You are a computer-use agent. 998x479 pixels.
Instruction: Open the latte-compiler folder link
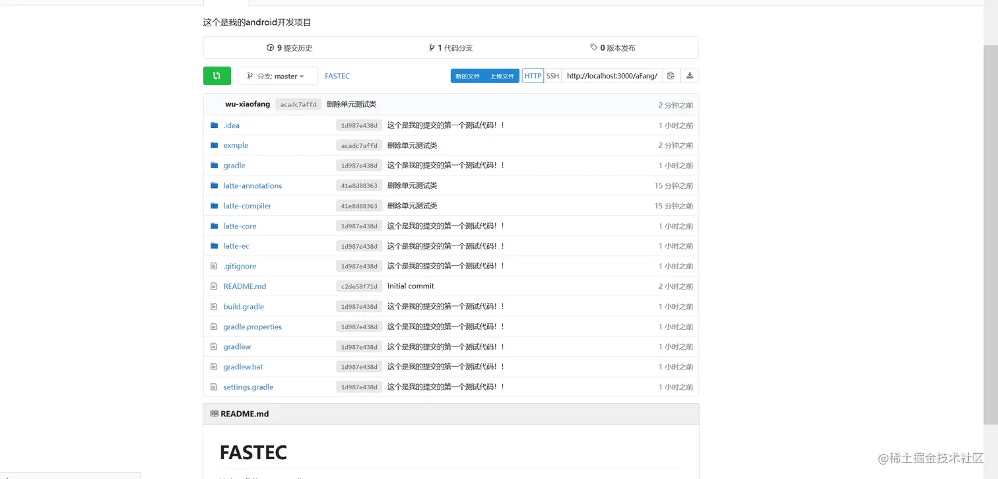coord(248,206)
